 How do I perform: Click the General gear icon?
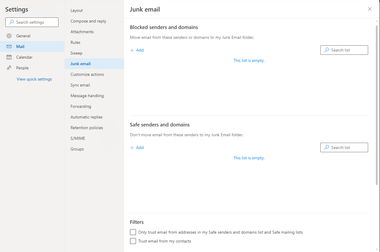point(9,36)
